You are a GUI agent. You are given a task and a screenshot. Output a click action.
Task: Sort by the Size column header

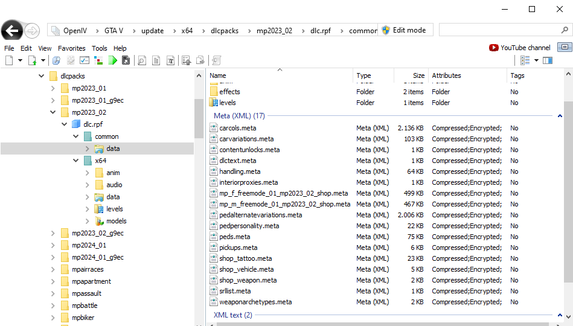(411, 75)
